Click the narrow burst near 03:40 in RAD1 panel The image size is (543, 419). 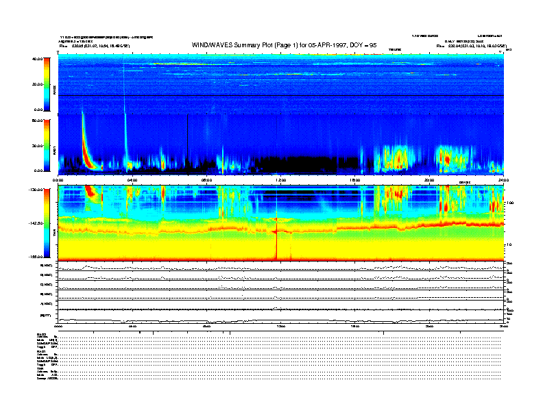pyautogui.click(x=125, y=138)
